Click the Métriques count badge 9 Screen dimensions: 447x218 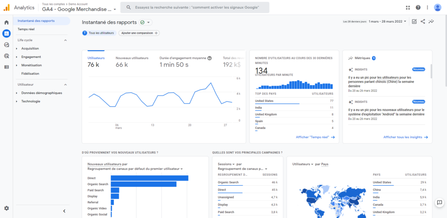coord(374,58)
